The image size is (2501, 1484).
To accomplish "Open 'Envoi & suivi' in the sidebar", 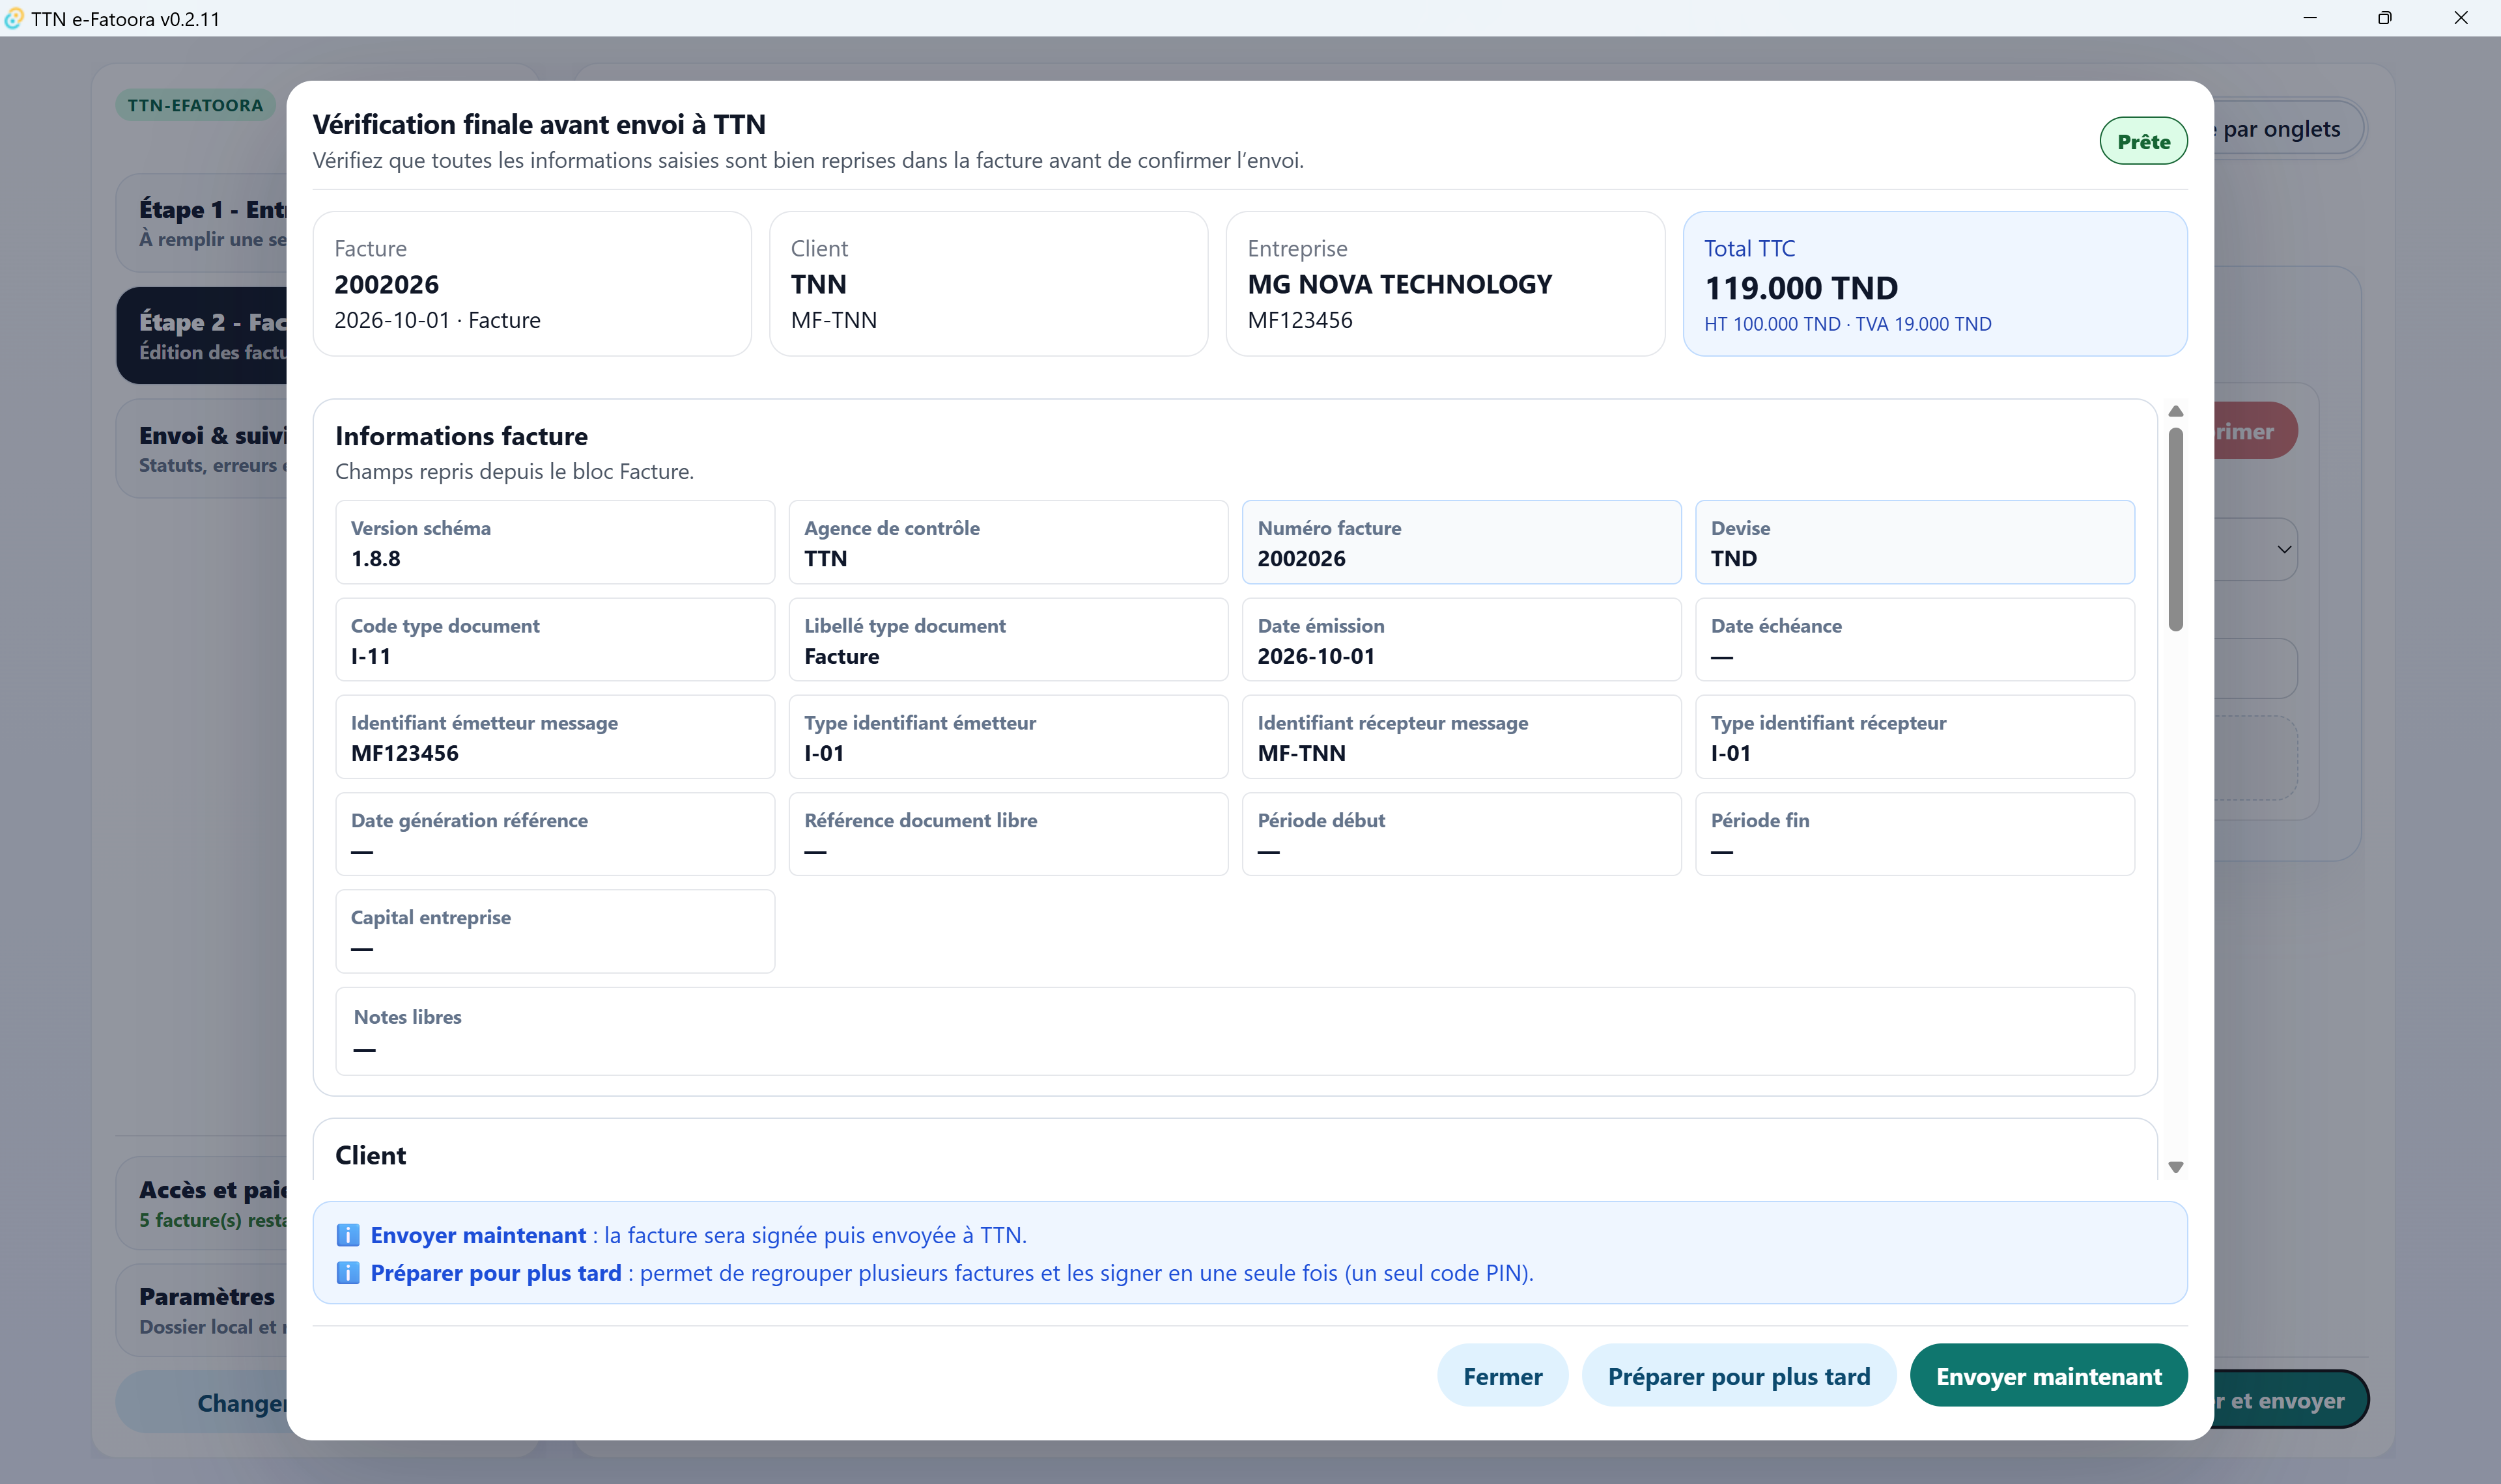I will tap(201, 449).
